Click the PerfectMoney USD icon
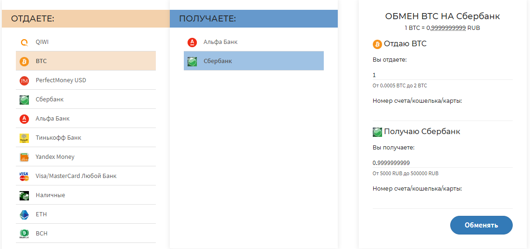 pos(24,80)
